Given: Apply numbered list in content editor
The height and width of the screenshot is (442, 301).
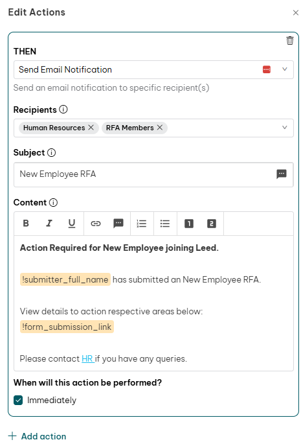Looking at the screenshot, I should 141,224.
